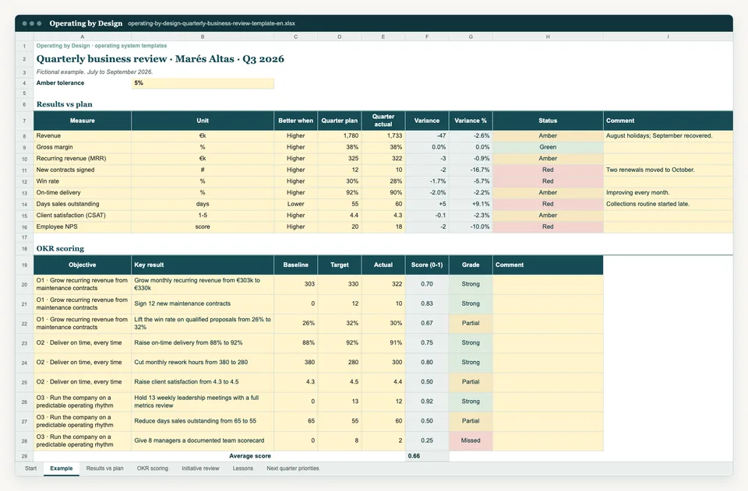Select column H header
Image resolution: width=748 pixels, height=491 pixels.
tap(548, 37)
